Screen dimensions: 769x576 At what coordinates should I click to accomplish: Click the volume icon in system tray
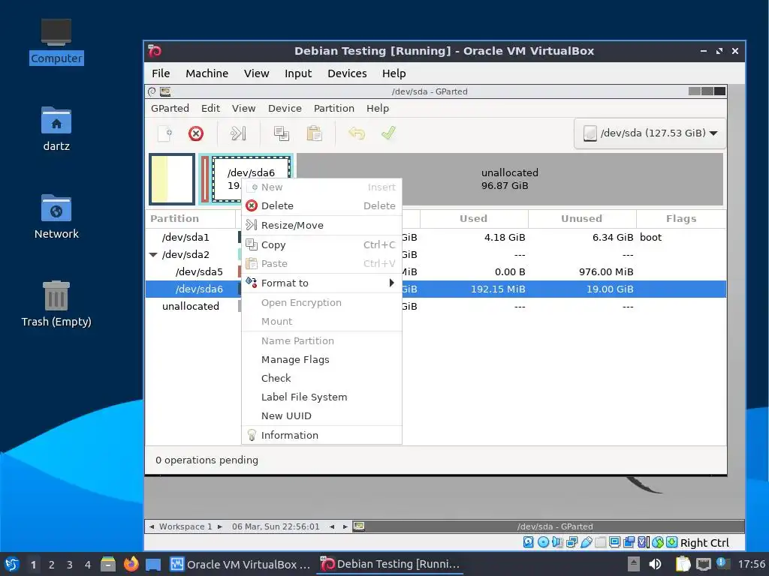click(x=655, y=564)
